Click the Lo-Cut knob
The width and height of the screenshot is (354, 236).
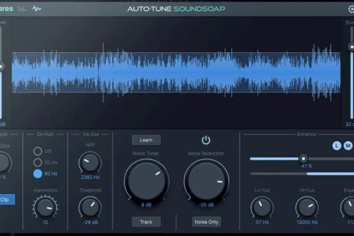coord(262,208)
